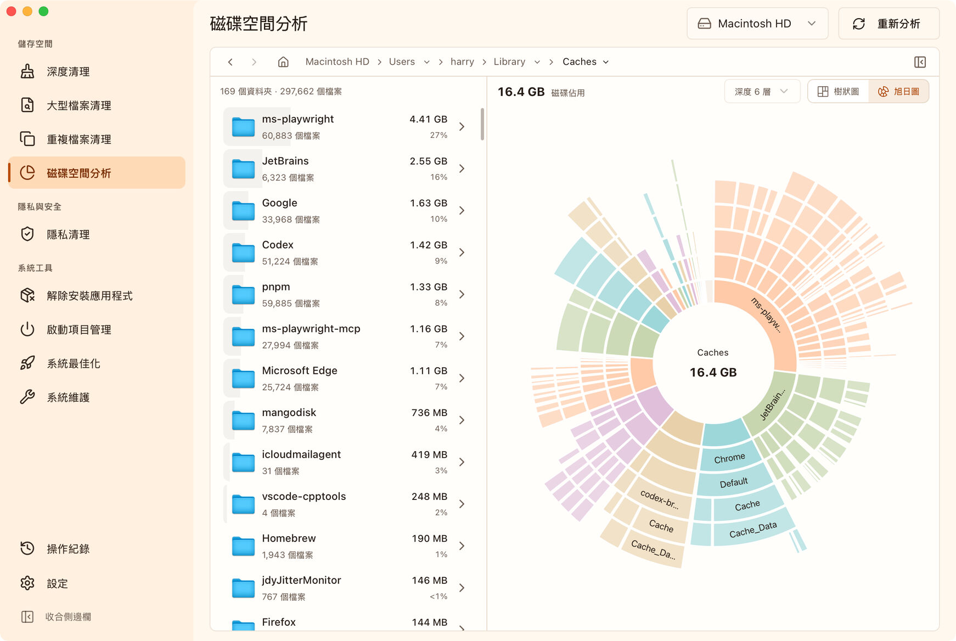Open 系統維護 wrench item
This screenshot has height=641, width=956.
coord(97,397)
